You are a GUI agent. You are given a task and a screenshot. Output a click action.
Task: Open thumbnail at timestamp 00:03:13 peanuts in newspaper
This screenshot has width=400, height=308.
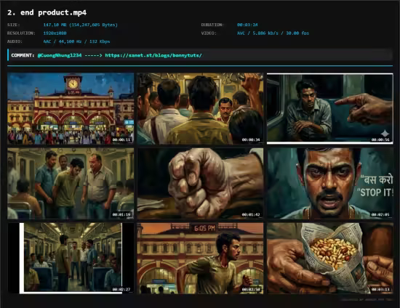[330, 259]
